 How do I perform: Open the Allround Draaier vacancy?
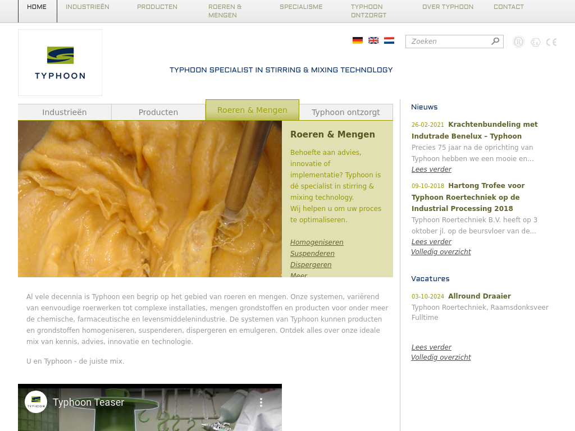480,296
